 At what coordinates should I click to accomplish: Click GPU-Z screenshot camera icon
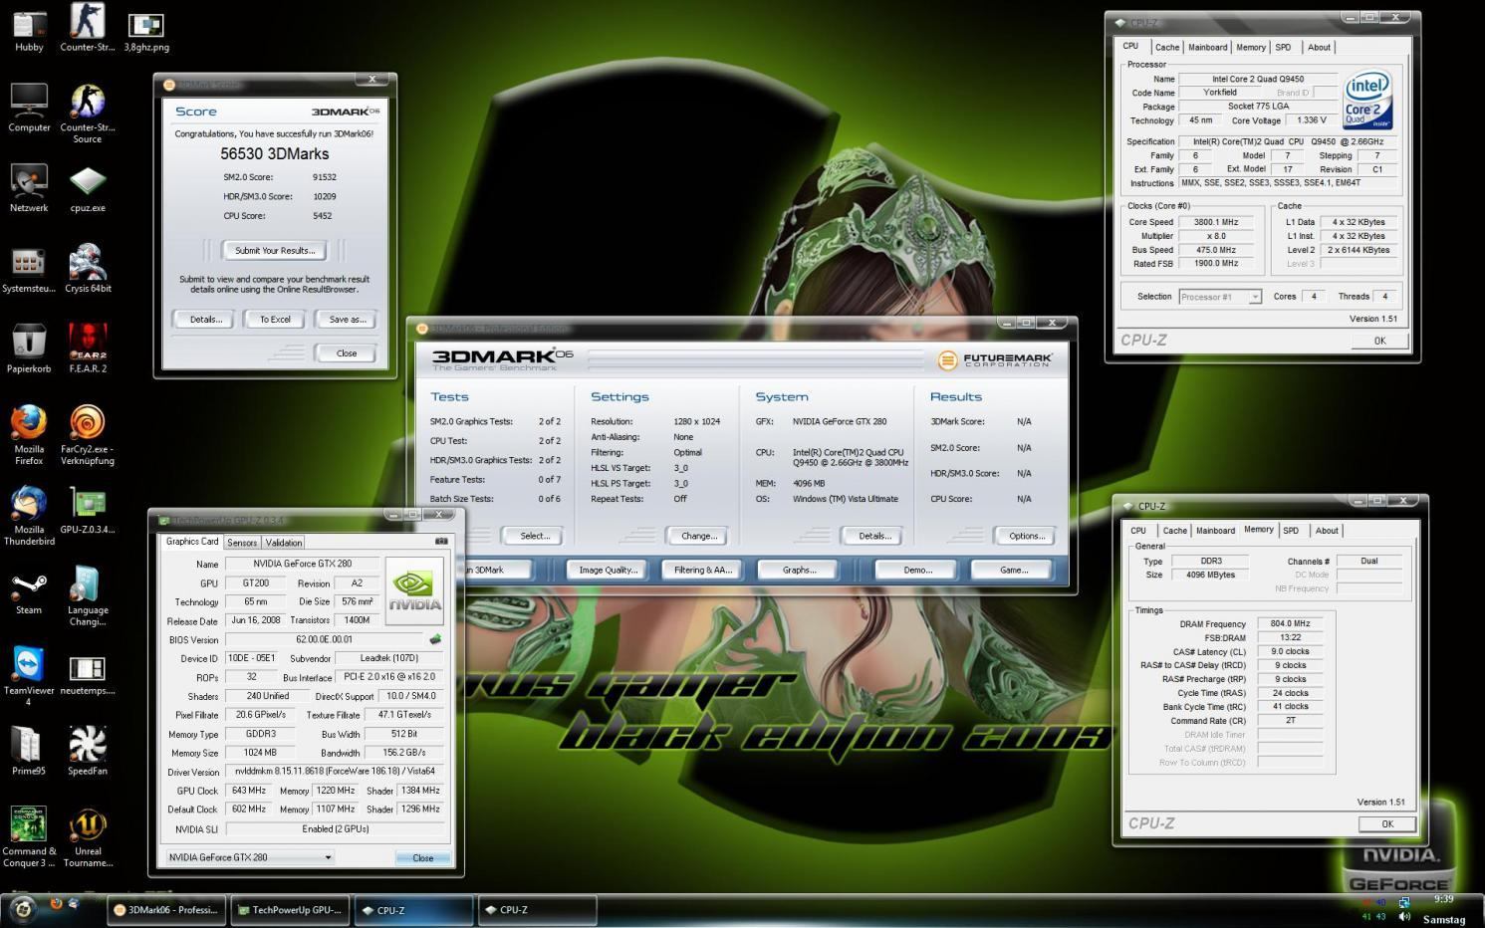pos(441,542)
